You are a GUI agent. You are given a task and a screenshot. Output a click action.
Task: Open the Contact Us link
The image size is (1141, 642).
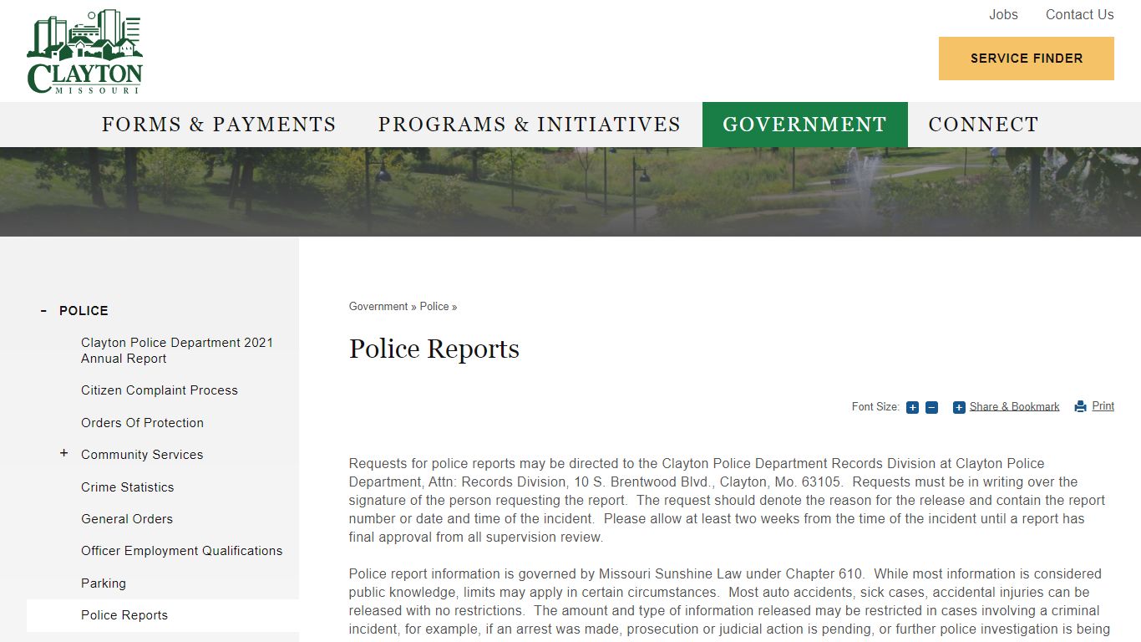[1080, 14]
